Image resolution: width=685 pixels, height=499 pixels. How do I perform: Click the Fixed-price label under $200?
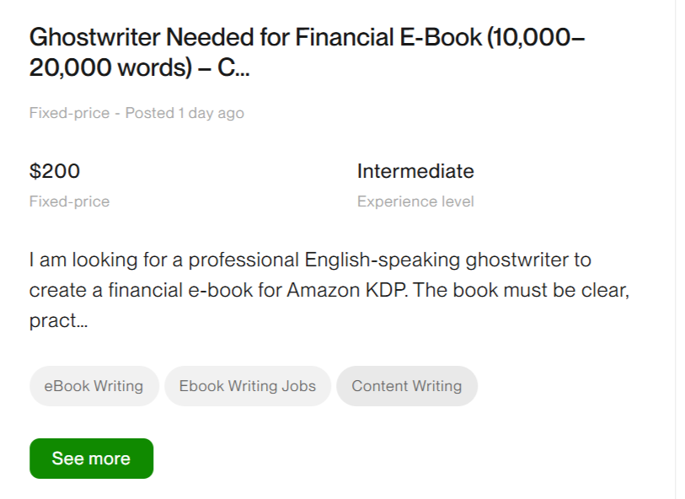(69, 201)
